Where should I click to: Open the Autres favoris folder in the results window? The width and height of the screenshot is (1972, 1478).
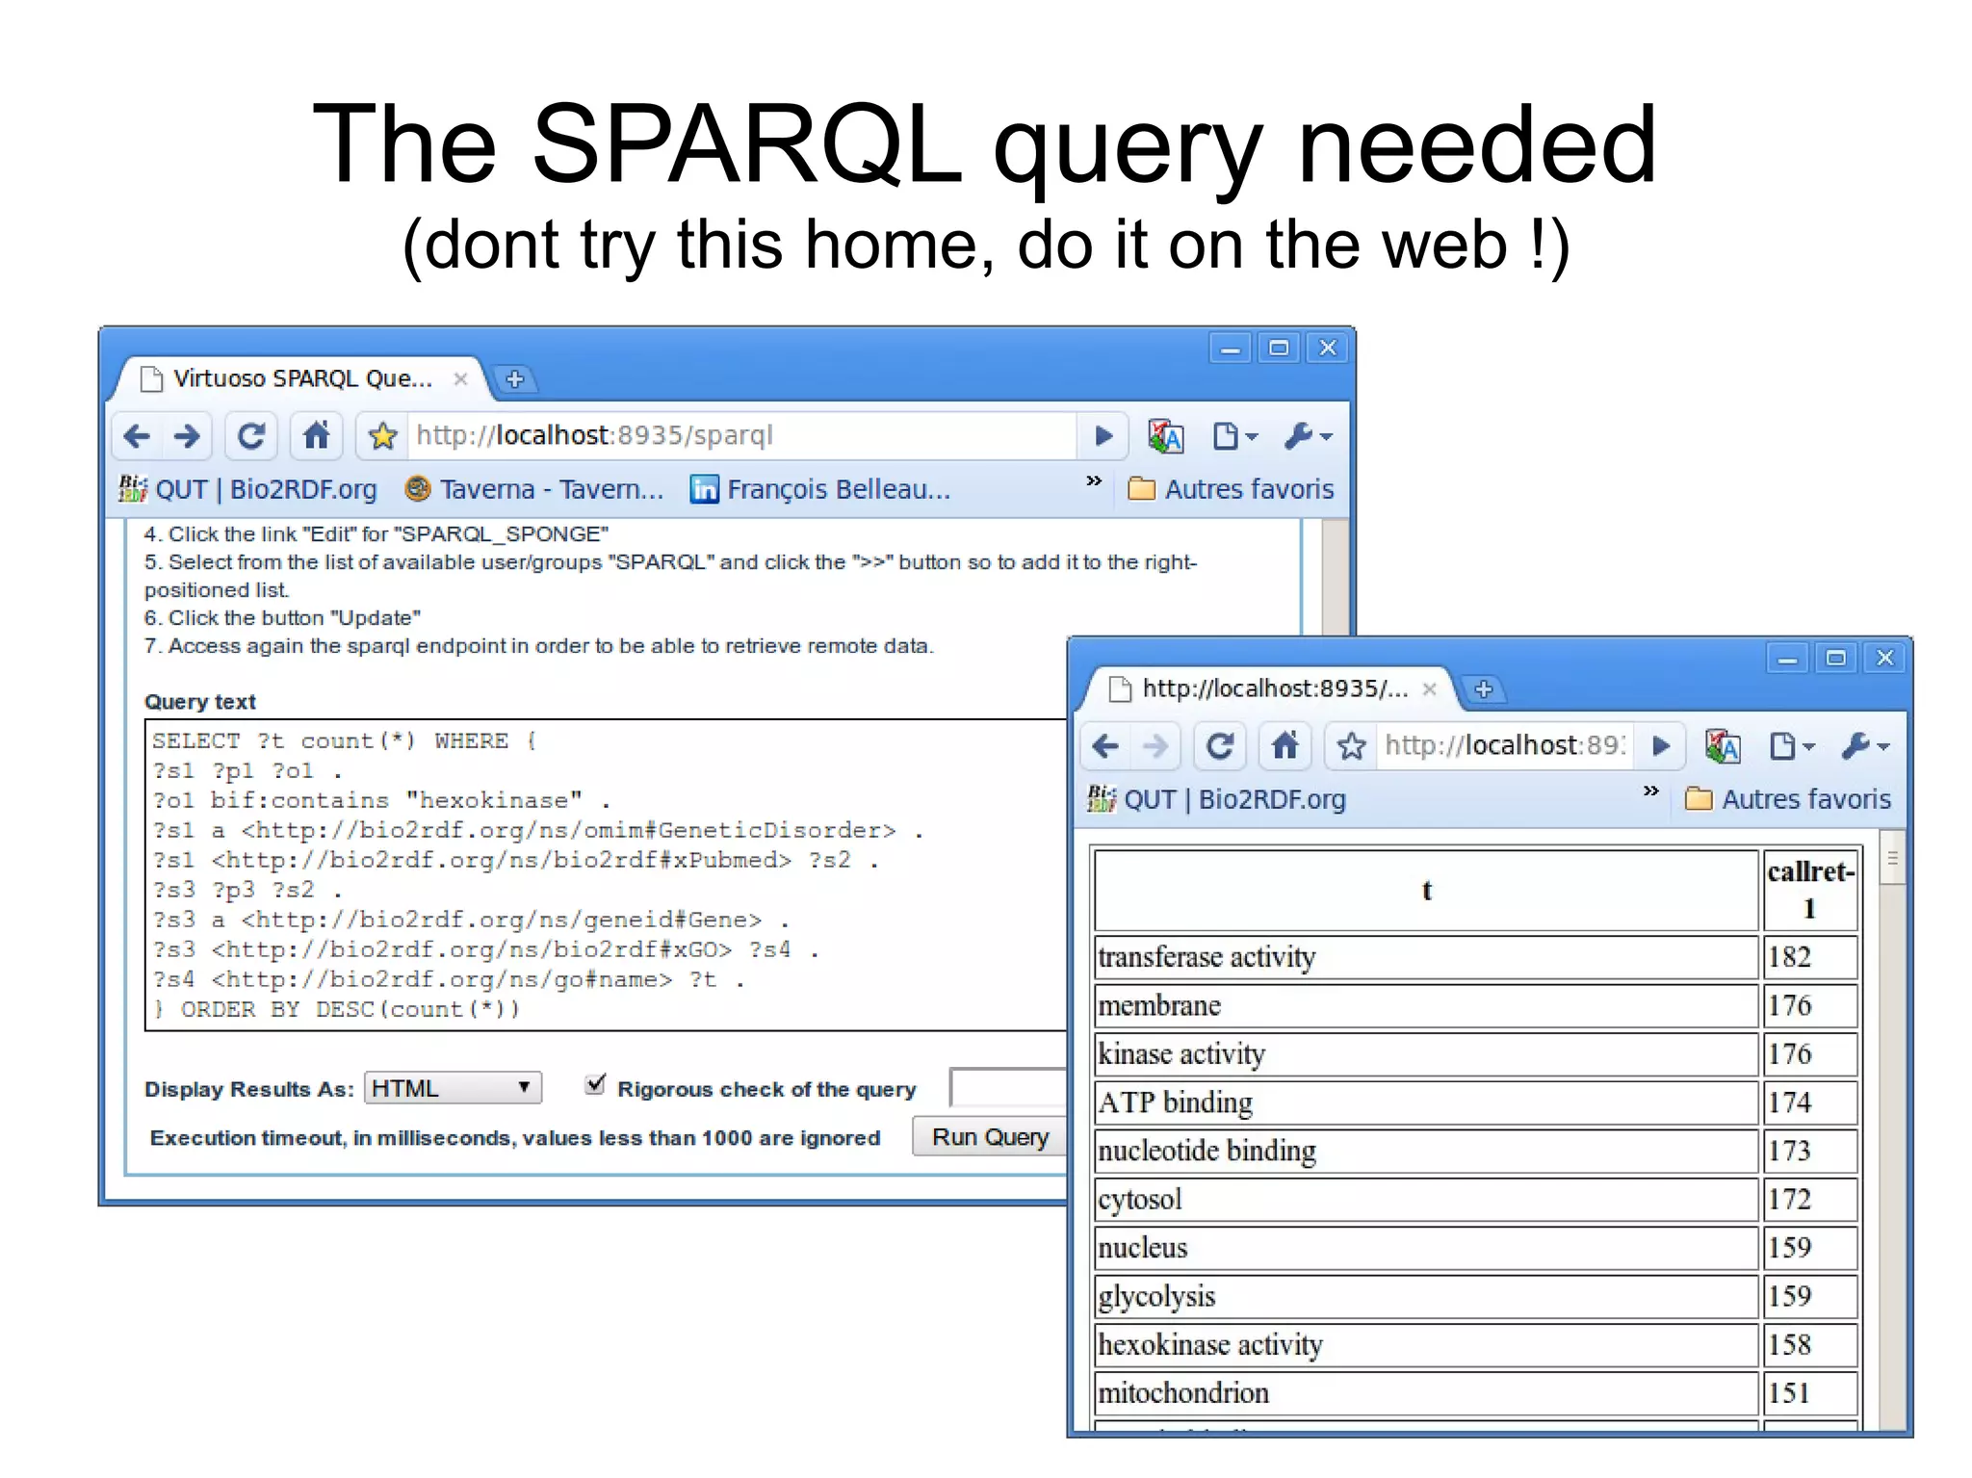tap(1788, 799)
